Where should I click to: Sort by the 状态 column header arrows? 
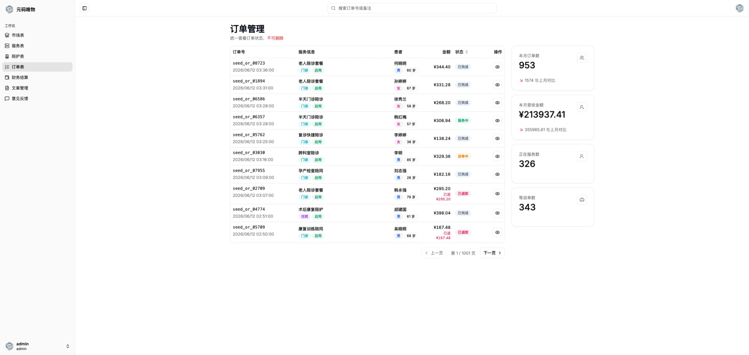pyautogui.click(x=467, y=52)
